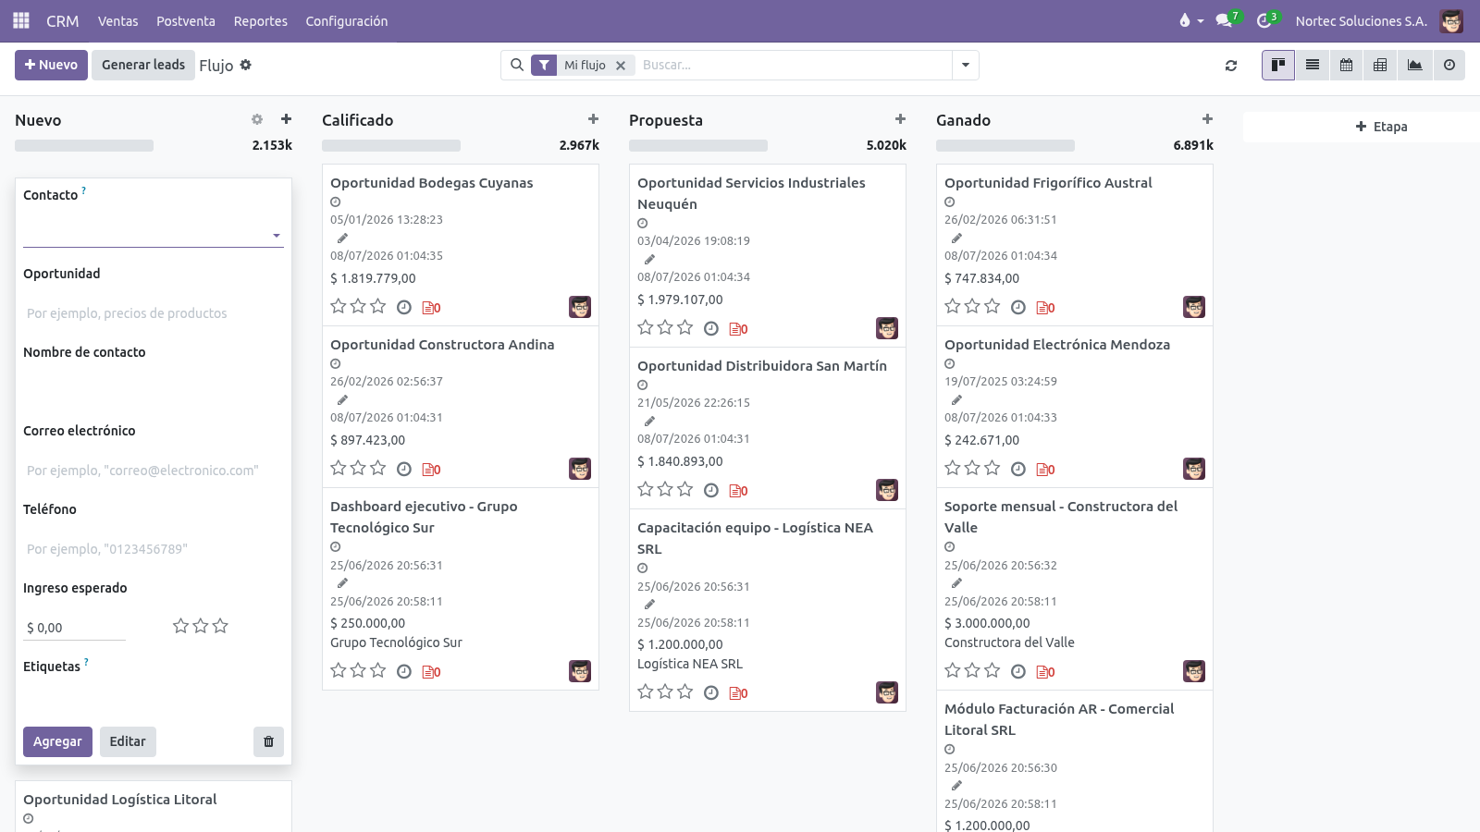Switch to calendar view
This screenshot has width=1480, height=832.
click(1347, 65)
